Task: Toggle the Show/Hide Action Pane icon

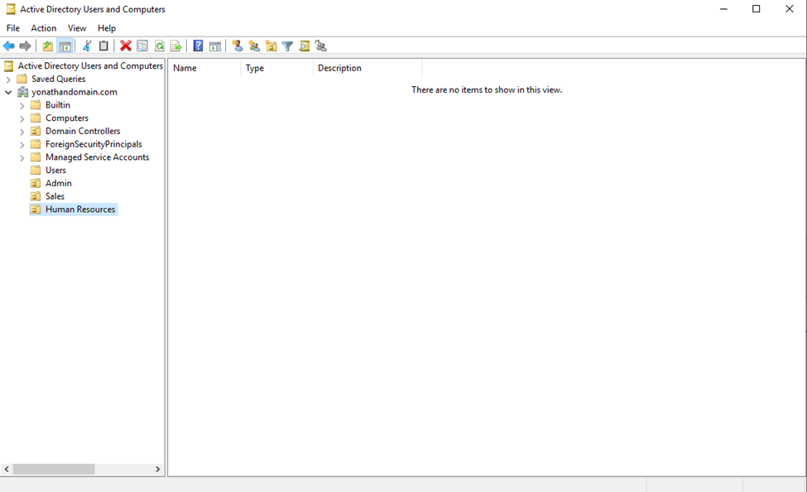Action: coord(215,46)
